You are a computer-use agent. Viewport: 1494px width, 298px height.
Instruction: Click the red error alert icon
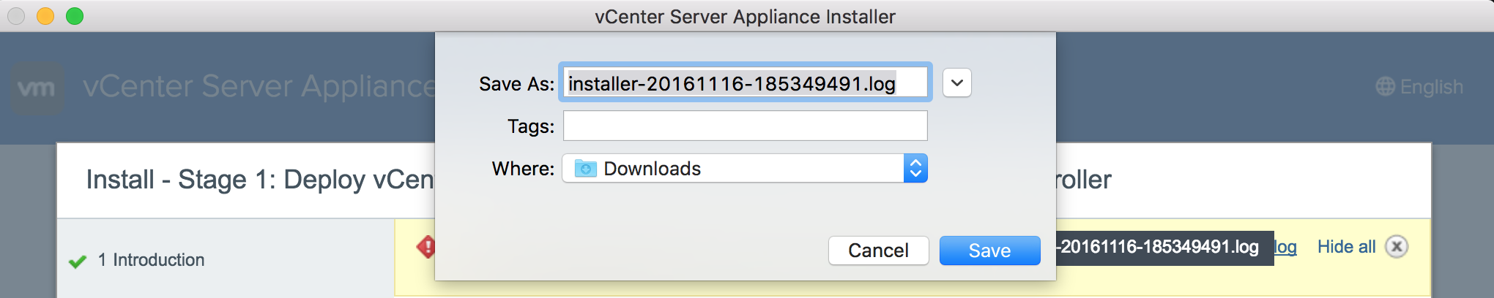click(426, 247)
